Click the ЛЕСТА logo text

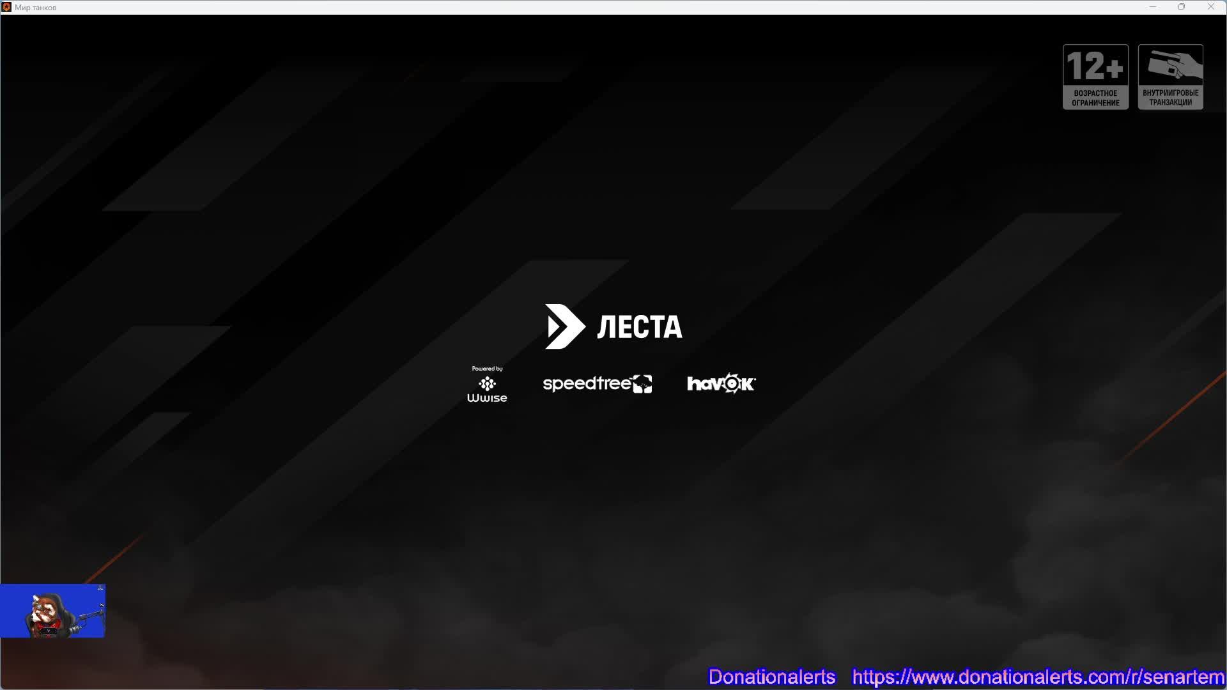tap(639, 327)
